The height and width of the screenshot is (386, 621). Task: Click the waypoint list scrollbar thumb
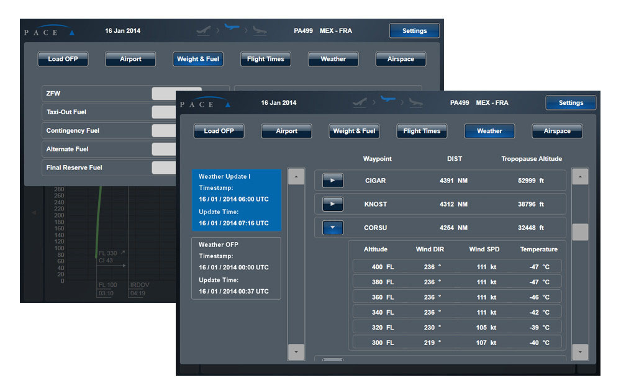point(580,231)
